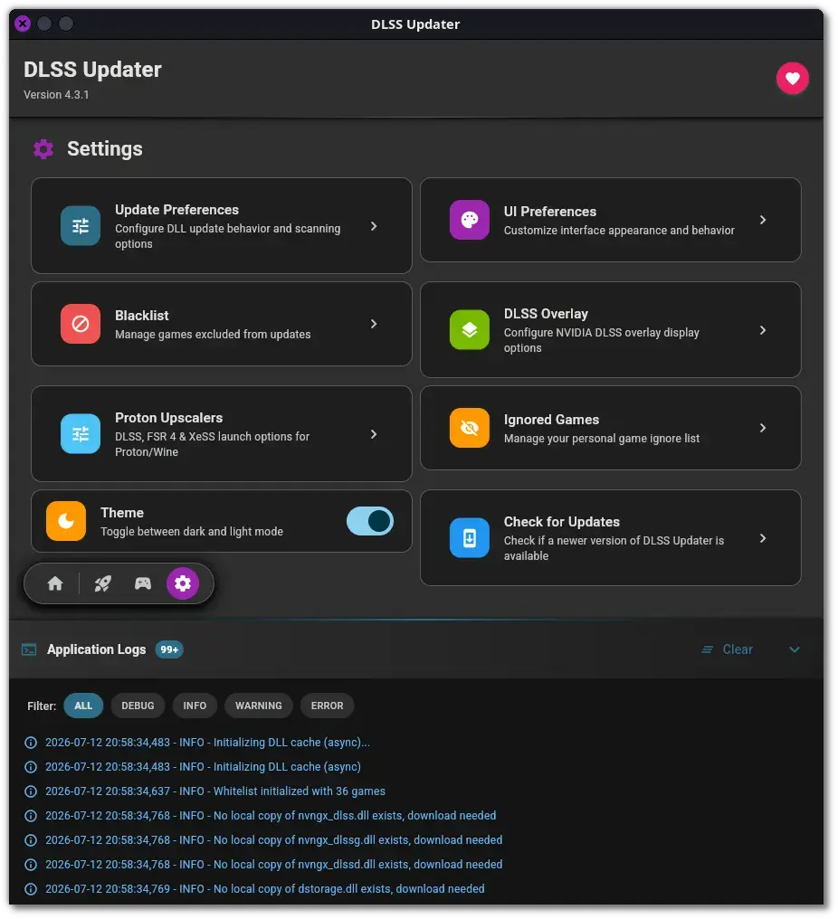This screenshot has width=838, height=919.
Task: Click the purple settings gear nav icon
Action: (x=183, y=583)
